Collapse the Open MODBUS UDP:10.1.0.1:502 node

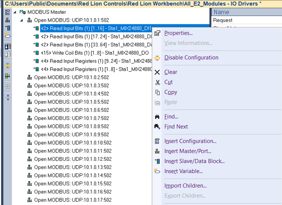[22, 20]
